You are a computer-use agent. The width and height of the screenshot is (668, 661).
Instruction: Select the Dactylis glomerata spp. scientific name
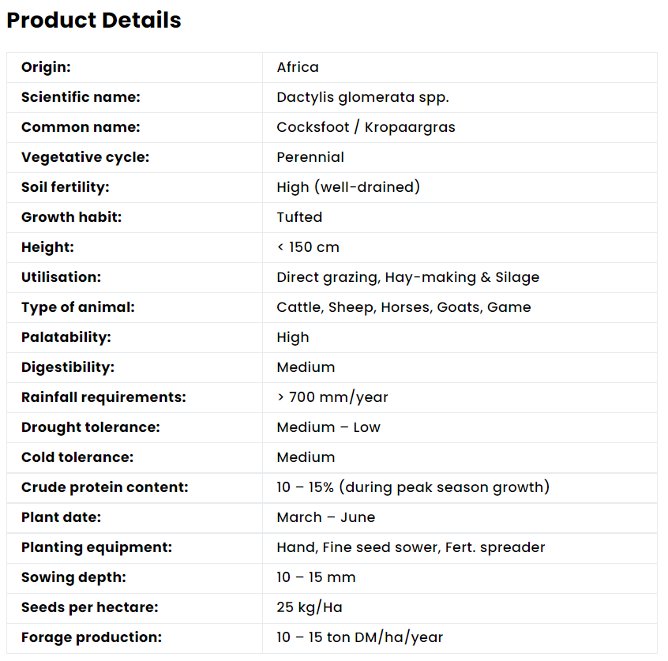pyautogui.click(x=362, y=98)
